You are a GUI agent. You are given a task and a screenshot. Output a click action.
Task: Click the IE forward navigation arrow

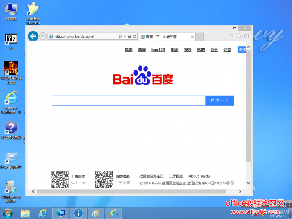click(x=43, y=36)
